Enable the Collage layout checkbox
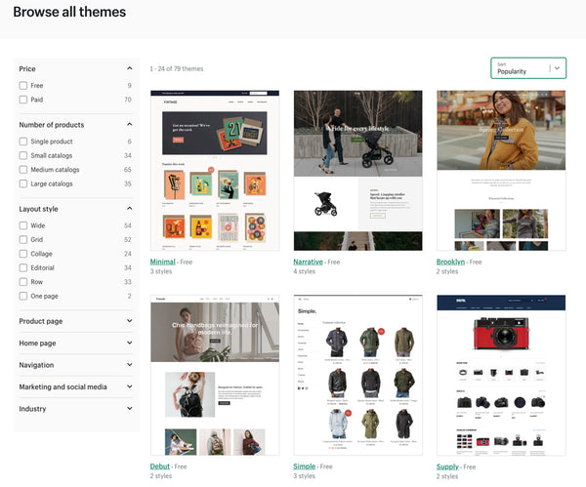Screen dimensions: 586x487 point(23,254)
